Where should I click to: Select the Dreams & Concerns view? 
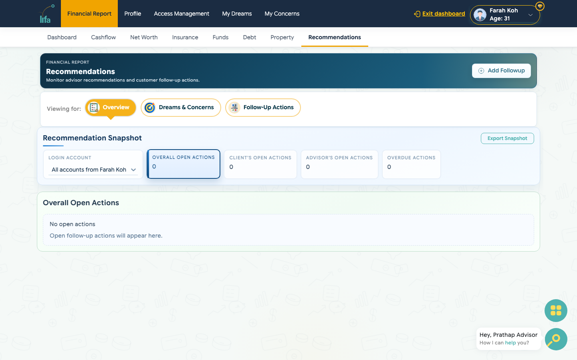click(x=181, y=108)
